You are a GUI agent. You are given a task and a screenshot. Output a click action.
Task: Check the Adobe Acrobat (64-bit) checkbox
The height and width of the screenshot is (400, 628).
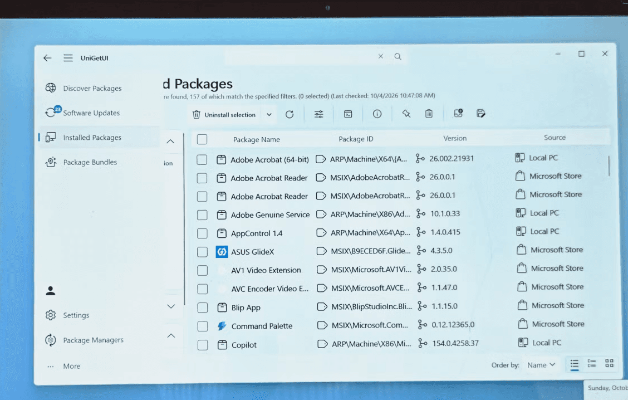tap(202, 159)
